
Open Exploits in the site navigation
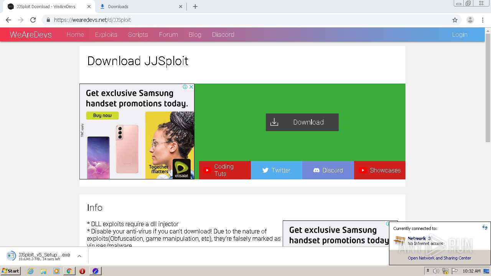pos(106,34)
